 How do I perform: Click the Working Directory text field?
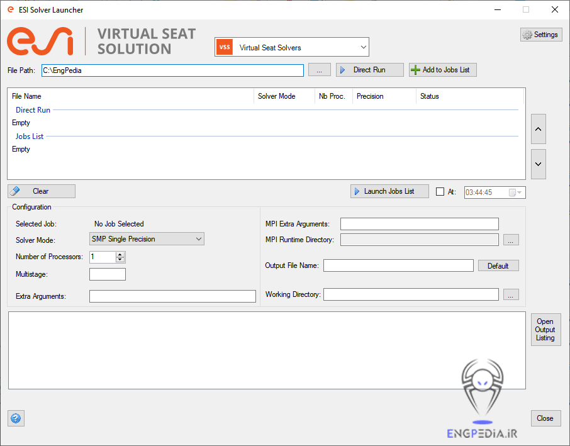(411, 294)
